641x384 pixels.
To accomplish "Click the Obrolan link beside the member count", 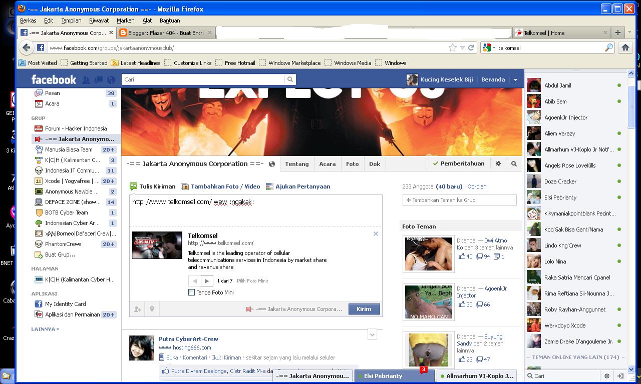I will pyautogui.click(x=477, y=186).
